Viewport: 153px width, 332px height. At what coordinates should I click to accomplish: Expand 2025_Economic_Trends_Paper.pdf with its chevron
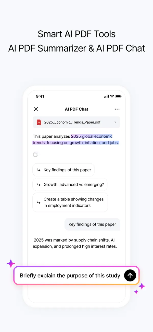115,122
